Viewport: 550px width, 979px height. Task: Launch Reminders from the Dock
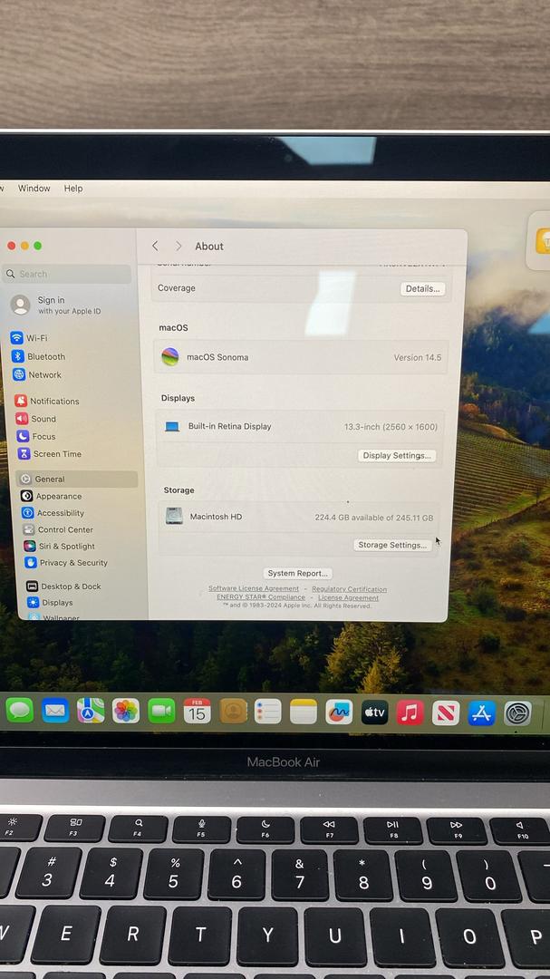coord(268,712)
